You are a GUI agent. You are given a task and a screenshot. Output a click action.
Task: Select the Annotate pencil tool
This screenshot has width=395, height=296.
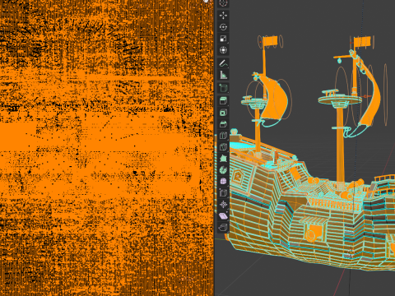223,63
